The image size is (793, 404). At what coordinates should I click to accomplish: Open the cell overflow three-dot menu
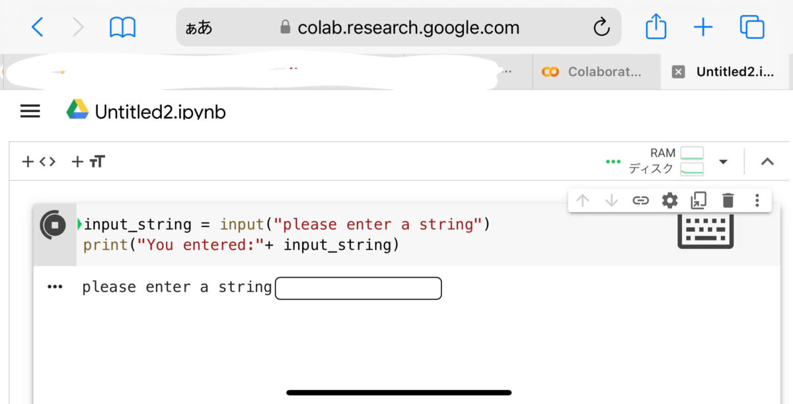[x=757, y=199]
